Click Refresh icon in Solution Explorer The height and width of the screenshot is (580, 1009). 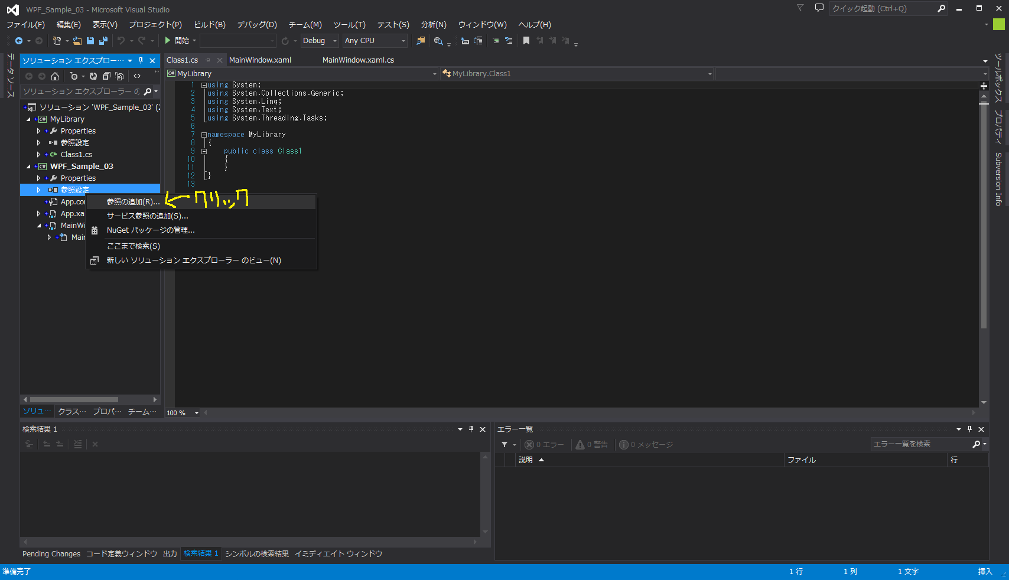click(x=93, y=76)
